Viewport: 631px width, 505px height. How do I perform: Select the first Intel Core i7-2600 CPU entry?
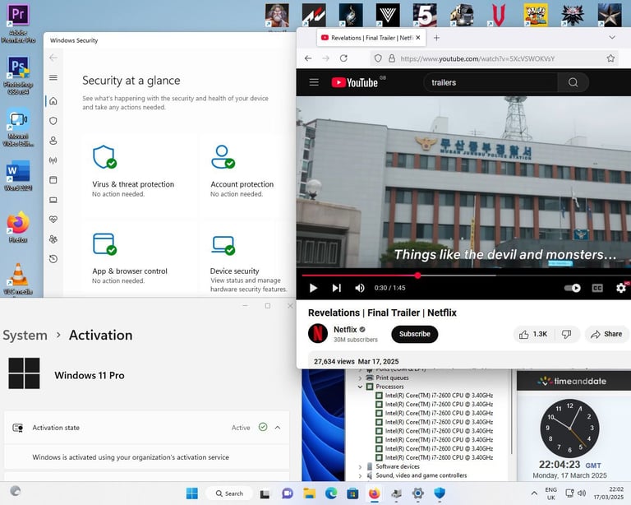click(434, 396)
